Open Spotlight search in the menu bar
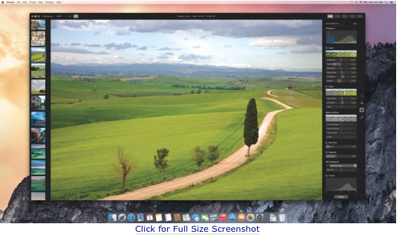Image resolution: width=404 pixels, height=237 pixels. [386, 2]
